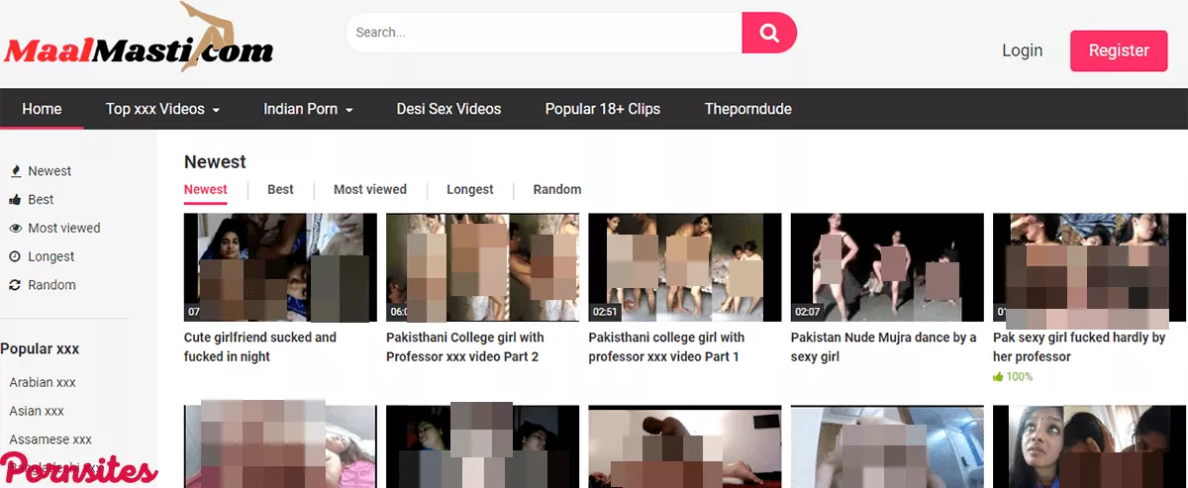
Task: Go to Home in the navigation bar
Action: (42, 109)
